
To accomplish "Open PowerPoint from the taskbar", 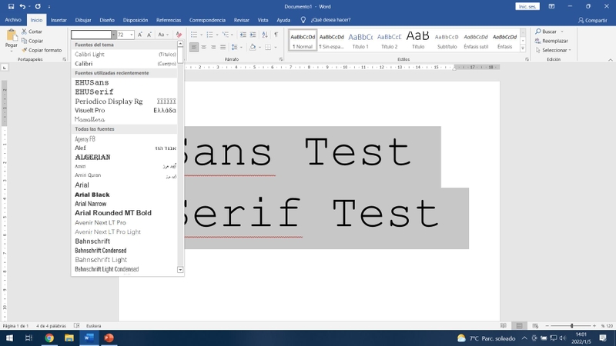I will (109, 338).
